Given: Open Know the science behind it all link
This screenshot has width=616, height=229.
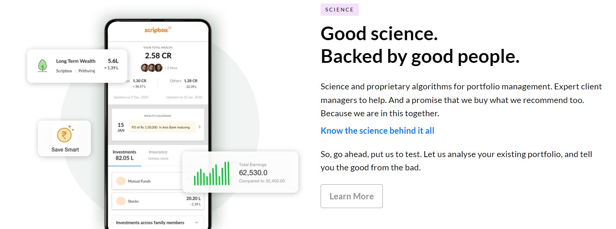Looking at the screenshot, I should coord(377,131).
